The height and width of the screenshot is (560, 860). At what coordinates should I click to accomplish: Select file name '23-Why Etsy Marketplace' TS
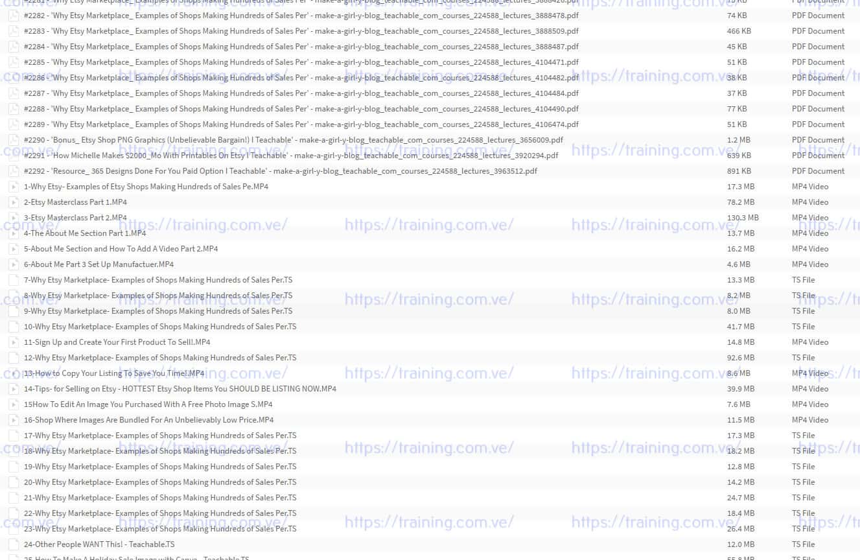160,529
